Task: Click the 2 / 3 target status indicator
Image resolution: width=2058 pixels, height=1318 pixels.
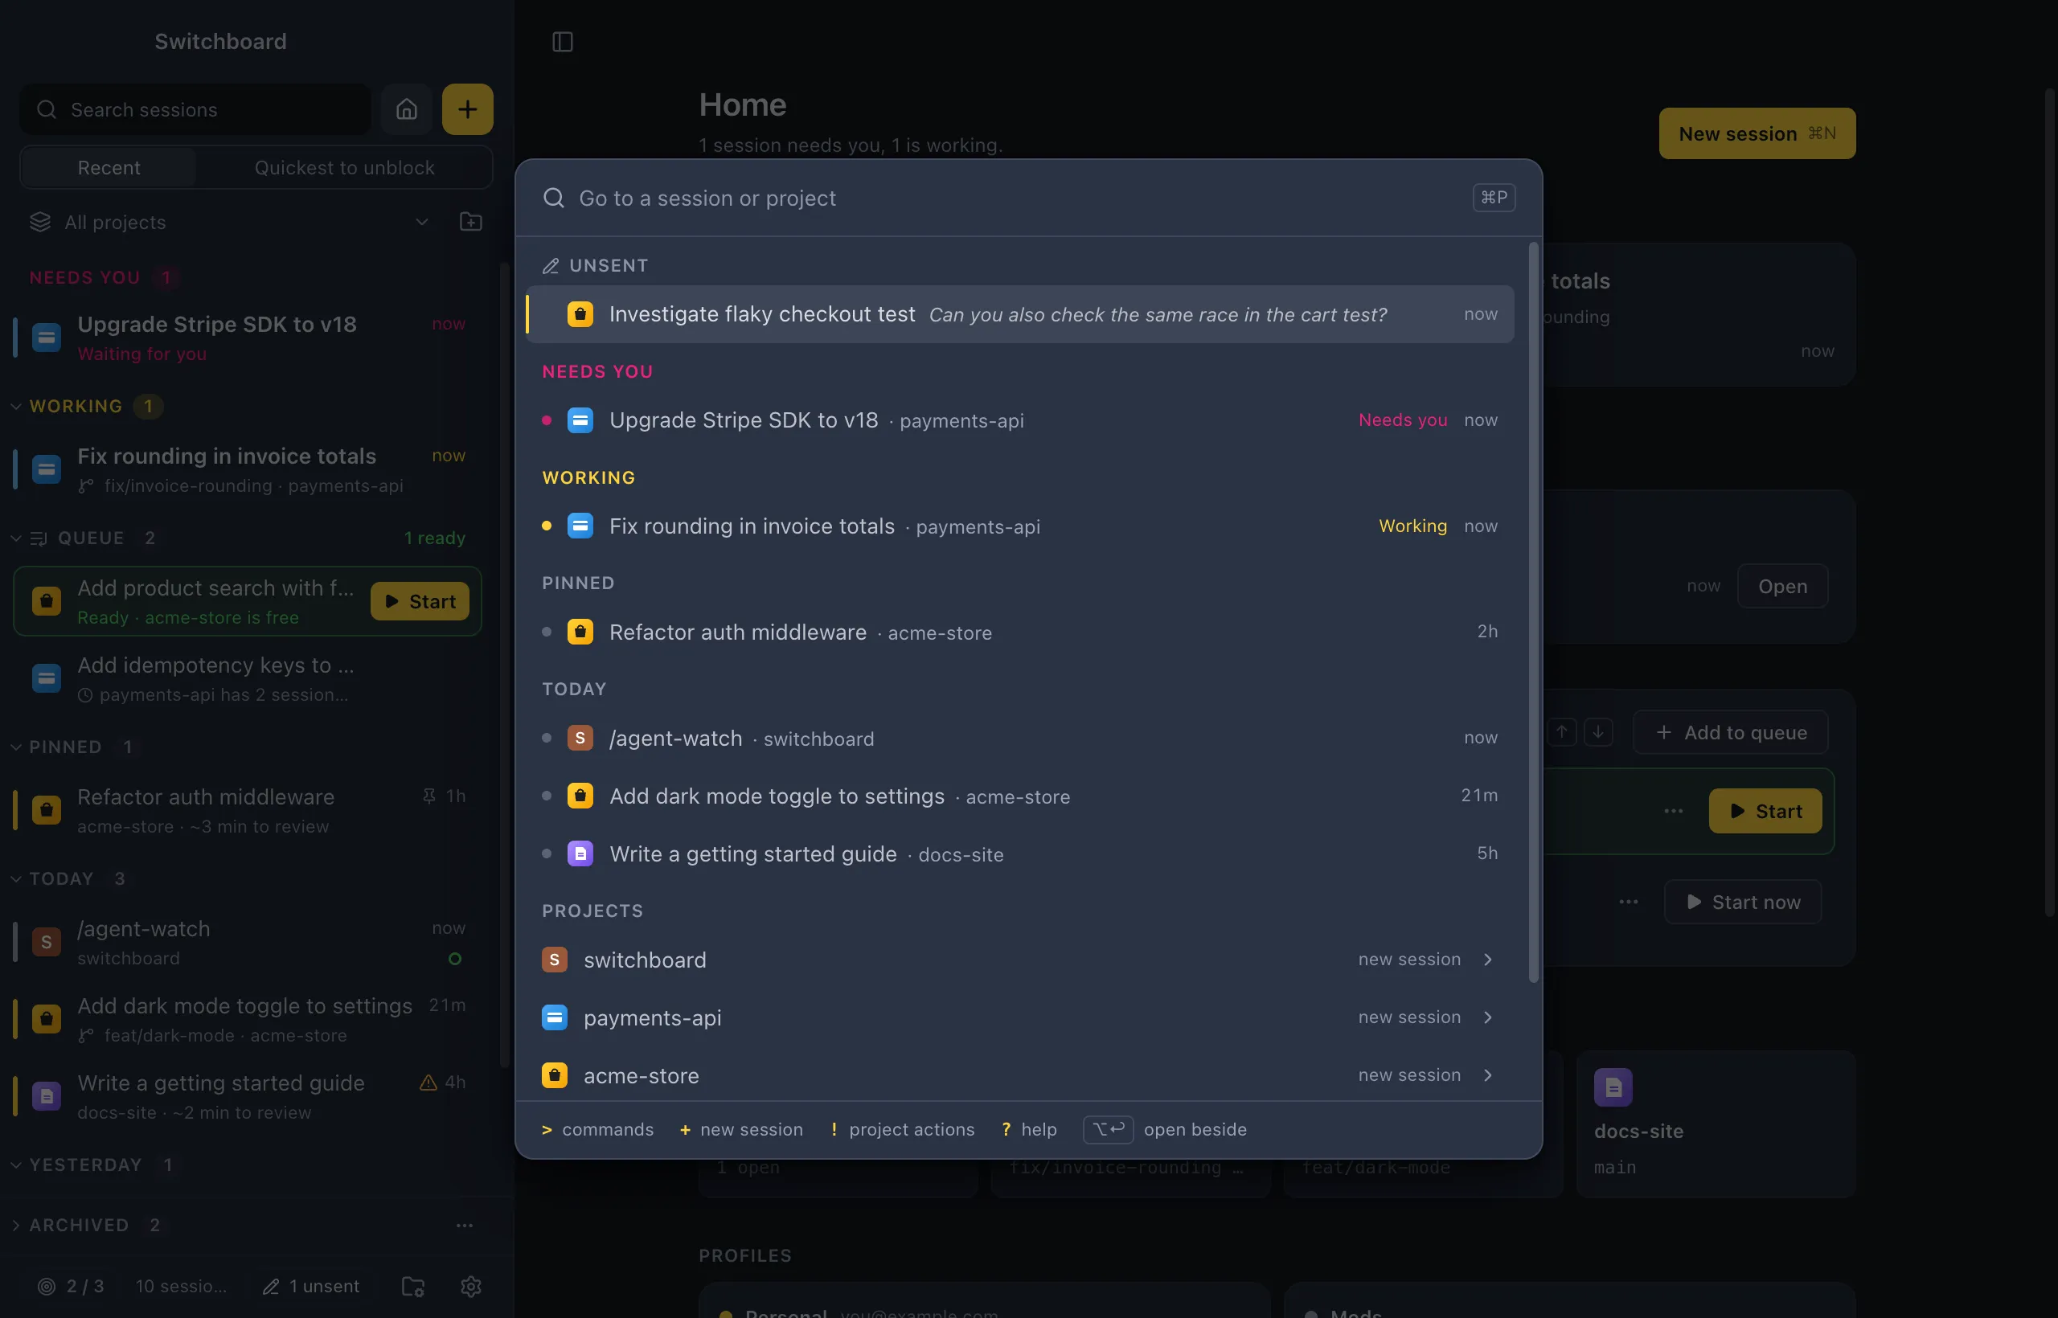Action: tap(71, 1286)
